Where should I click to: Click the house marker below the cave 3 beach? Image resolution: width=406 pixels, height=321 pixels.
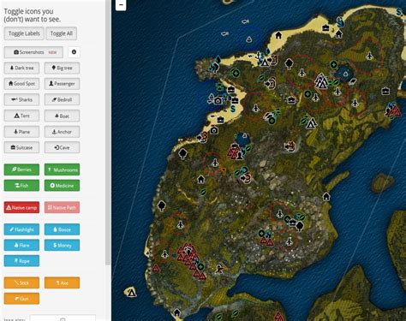(201, 179)
